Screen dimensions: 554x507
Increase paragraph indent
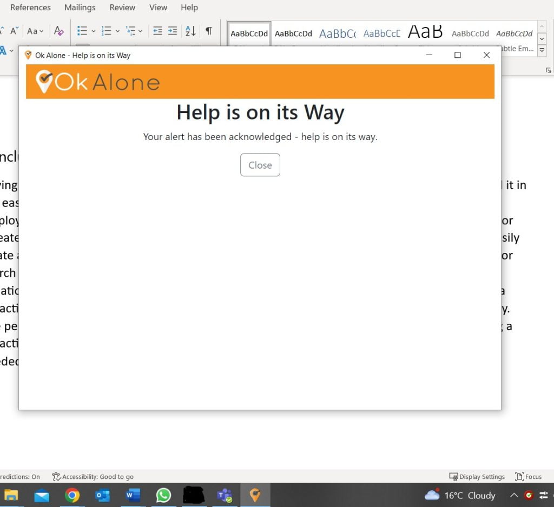[x=173, y=31]
